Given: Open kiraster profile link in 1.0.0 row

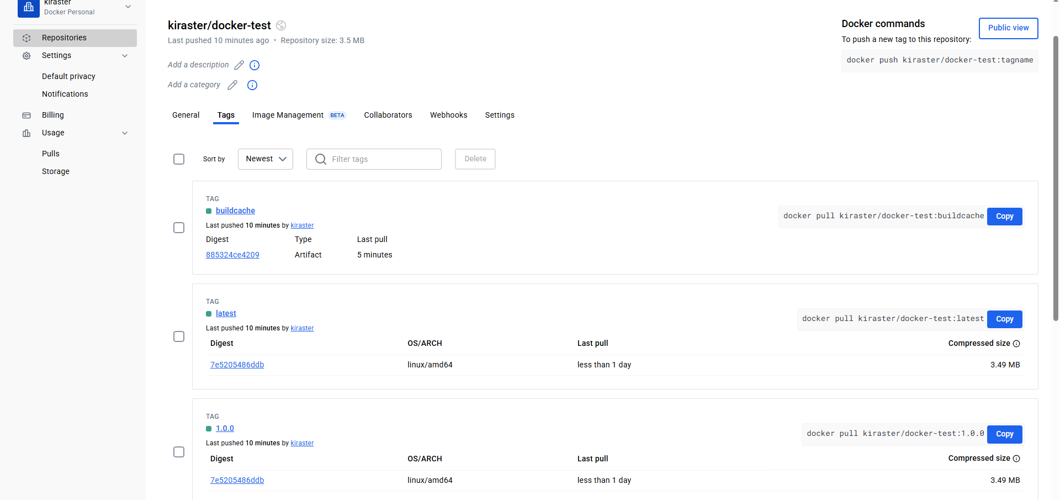Looking at the screenshot, I should coord(302,443).
